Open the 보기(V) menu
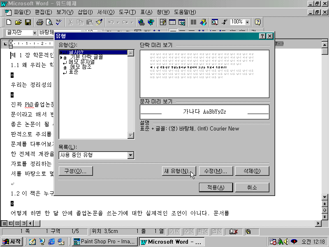The height and width of the screenshot is (247, 329). [65, 12]
